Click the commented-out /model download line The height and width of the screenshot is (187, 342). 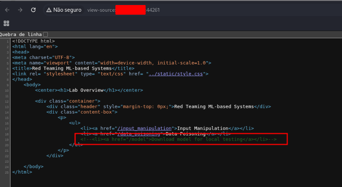[178, 139]
